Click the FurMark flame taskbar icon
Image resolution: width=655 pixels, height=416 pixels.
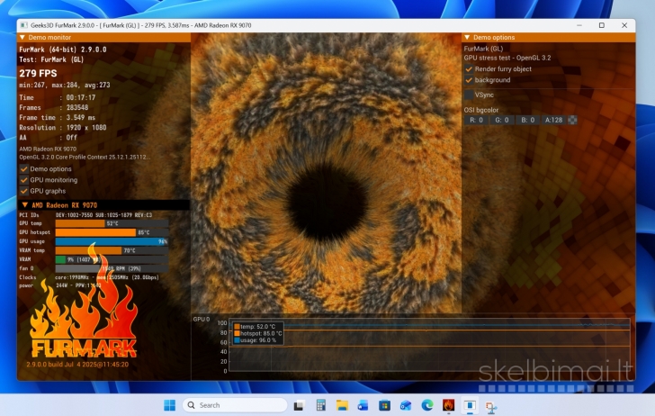click(x=448, y=405)
